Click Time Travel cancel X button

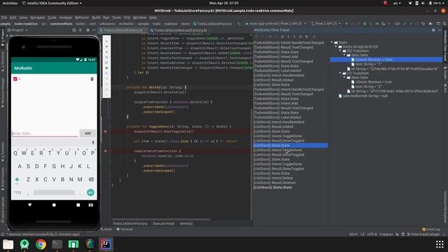(x=307, y=36)
